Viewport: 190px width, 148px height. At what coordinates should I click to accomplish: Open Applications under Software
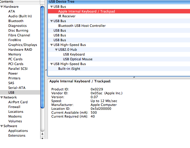point(18,131)
